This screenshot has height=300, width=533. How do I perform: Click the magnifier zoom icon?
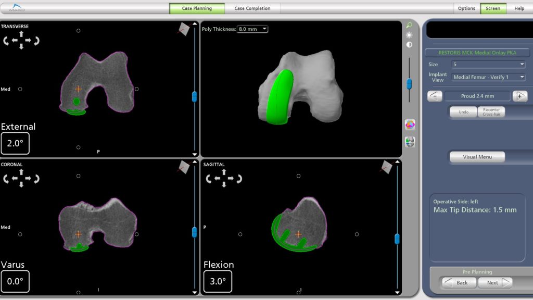[x=410, y=25]
